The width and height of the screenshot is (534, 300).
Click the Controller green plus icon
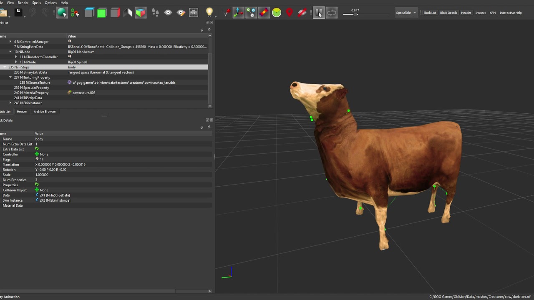click(37, 154)
